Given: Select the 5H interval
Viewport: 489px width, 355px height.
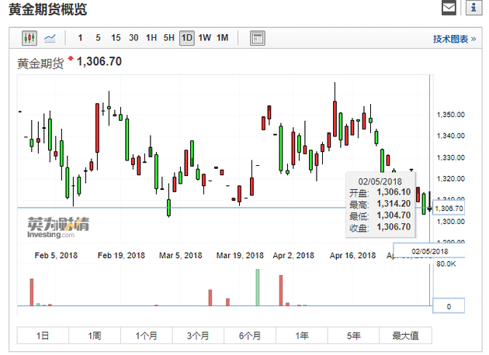Looking at the screenshot, I should pyautogui.click(x=169, y=38).
